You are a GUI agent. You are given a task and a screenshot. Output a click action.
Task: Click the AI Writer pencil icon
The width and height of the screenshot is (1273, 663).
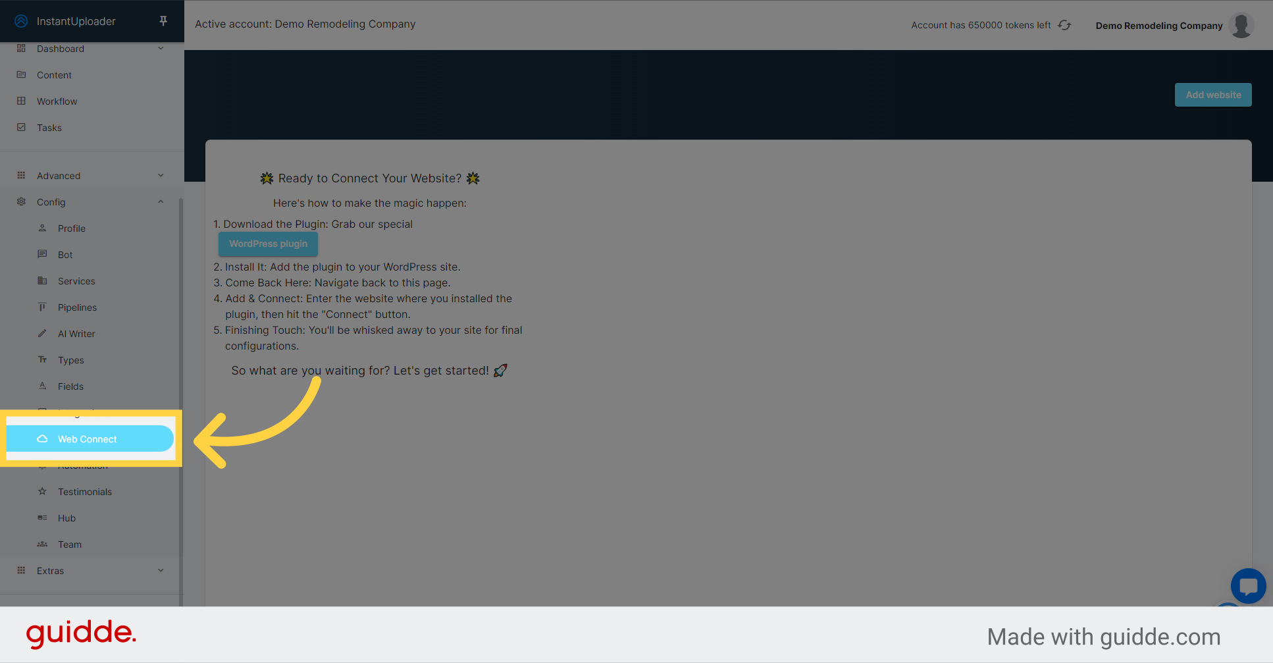(42, 333)
